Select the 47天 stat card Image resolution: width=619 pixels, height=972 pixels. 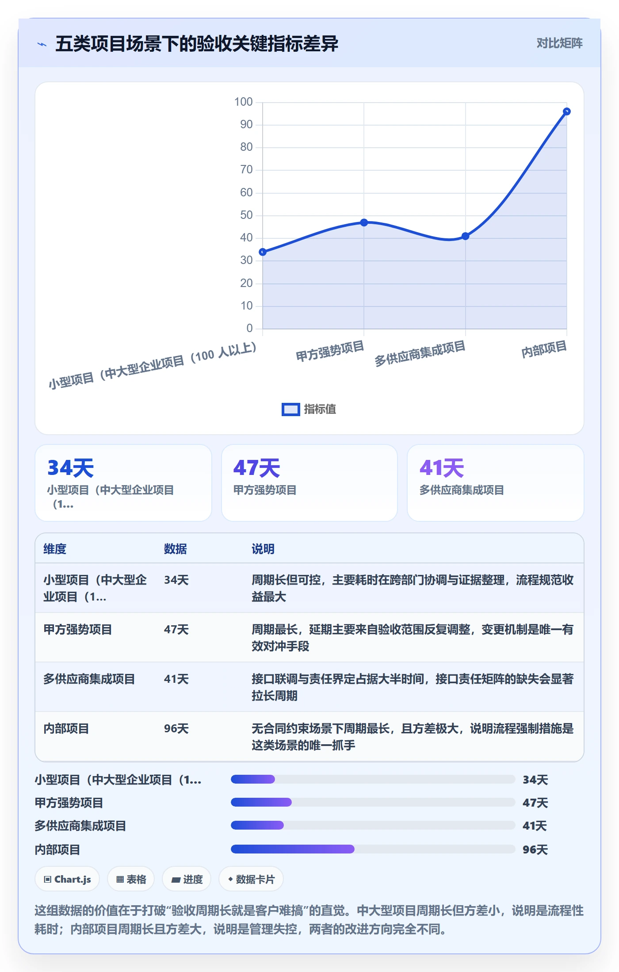(309, 483)
